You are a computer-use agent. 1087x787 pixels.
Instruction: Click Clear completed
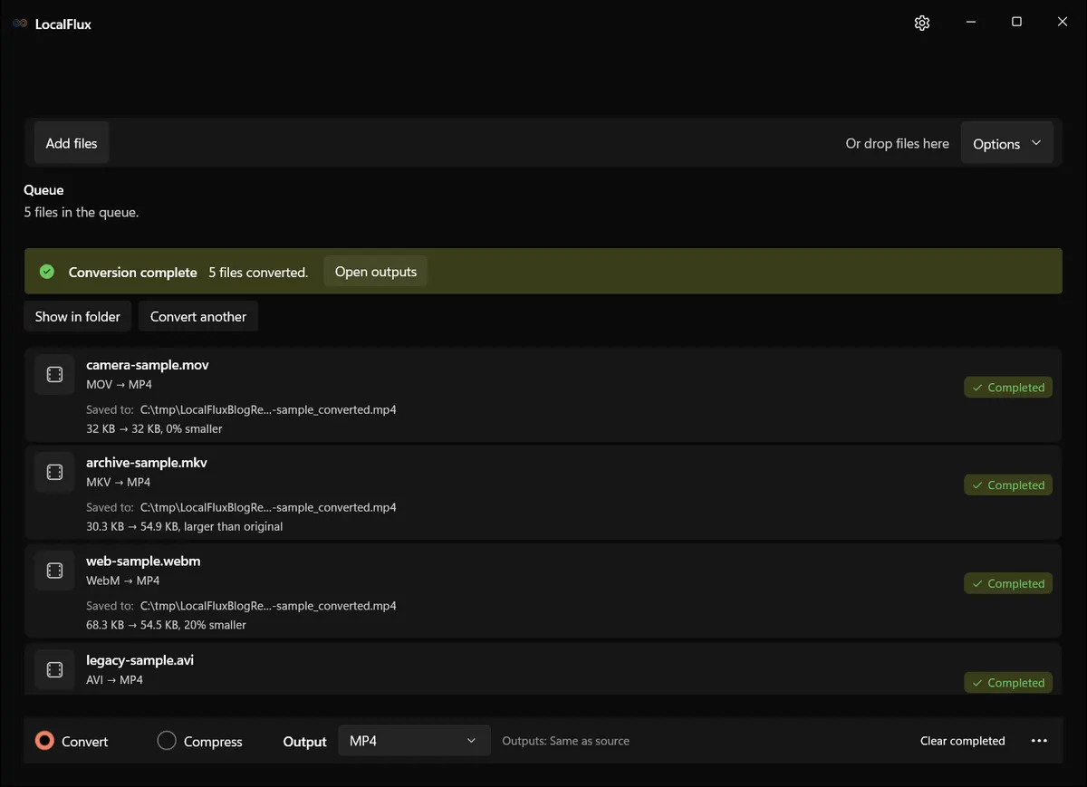(x=963, y=741)
